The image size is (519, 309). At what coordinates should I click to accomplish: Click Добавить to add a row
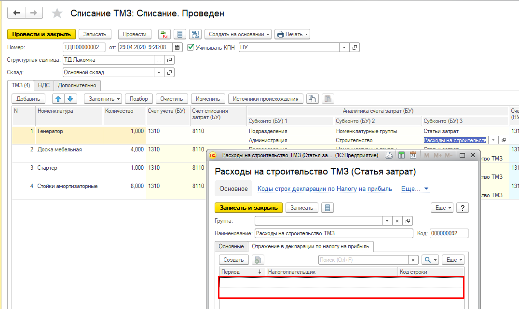coord(28,99)
